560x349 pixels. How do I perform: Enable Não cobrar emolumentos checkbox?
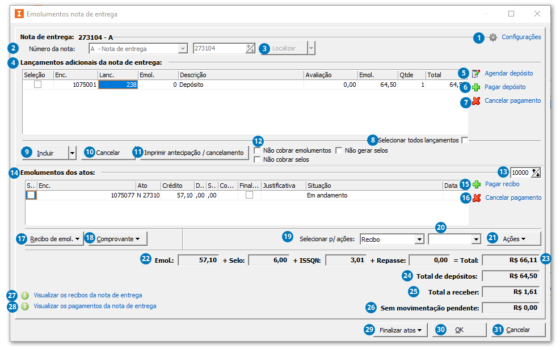click(x=258, y=151)
